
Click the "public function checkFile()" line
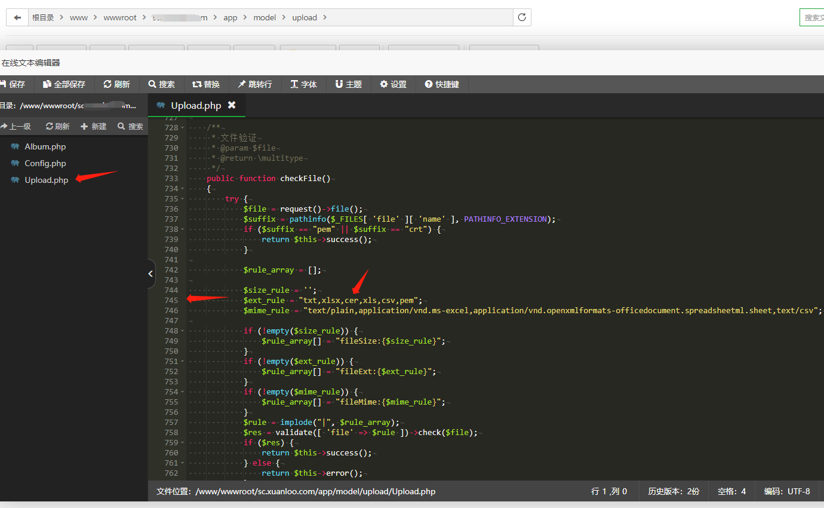pos(269,179)
